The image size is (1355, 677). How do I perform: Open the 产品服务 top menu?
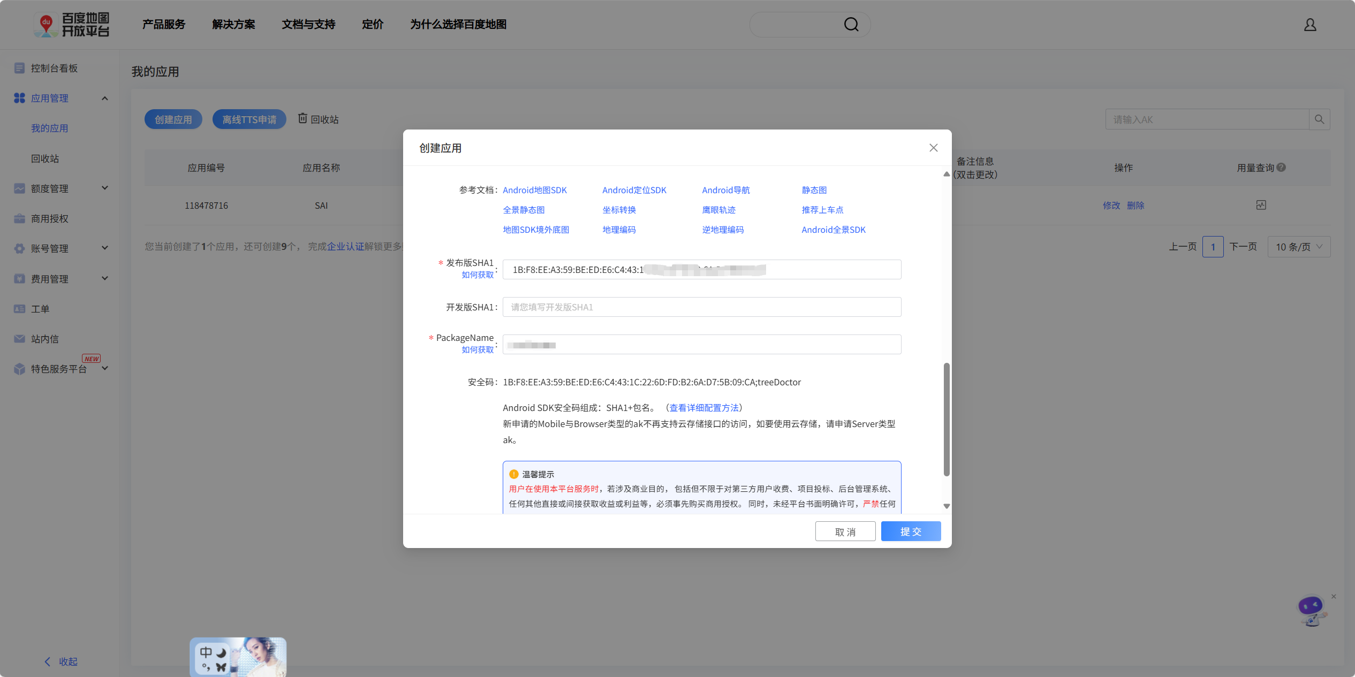pos(164,25)
